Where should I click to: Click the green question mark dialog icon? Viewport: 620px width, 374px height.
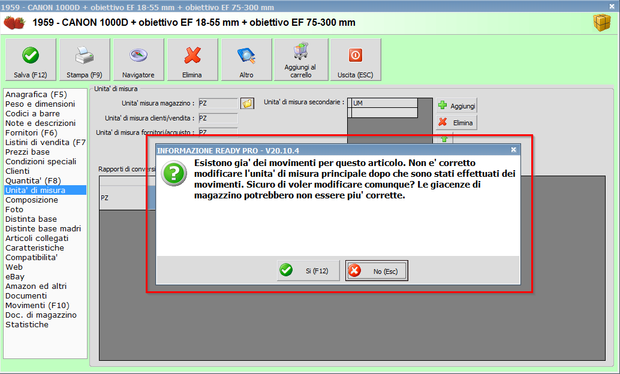(173, 173)
